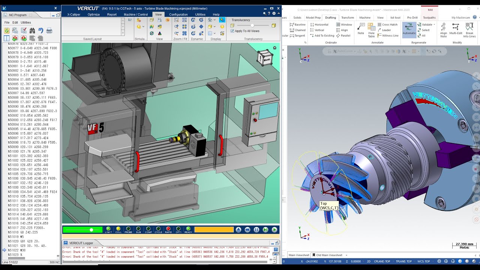Click the Reset Model eject button

pyautogui.click(x=238, y=229)
